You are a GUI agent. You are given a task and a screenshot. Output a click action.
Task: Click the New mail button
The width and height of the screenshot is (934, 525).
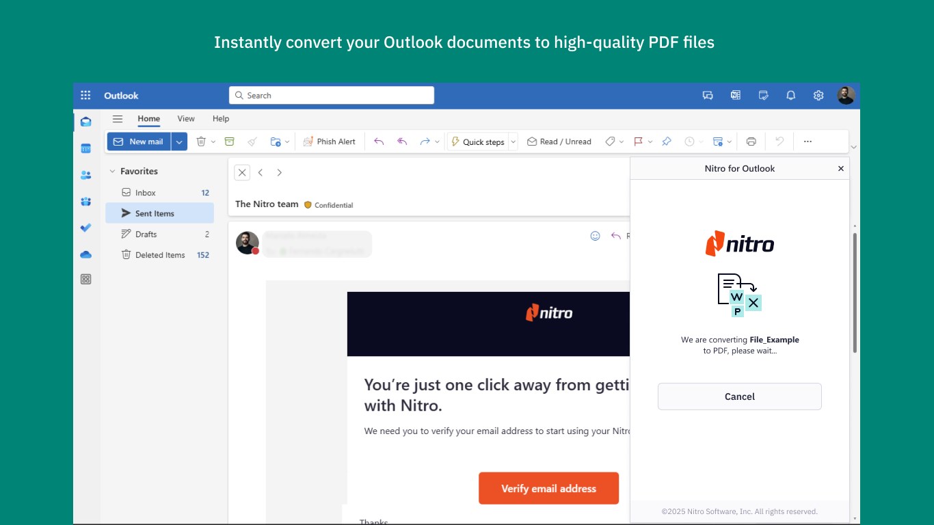139,142
